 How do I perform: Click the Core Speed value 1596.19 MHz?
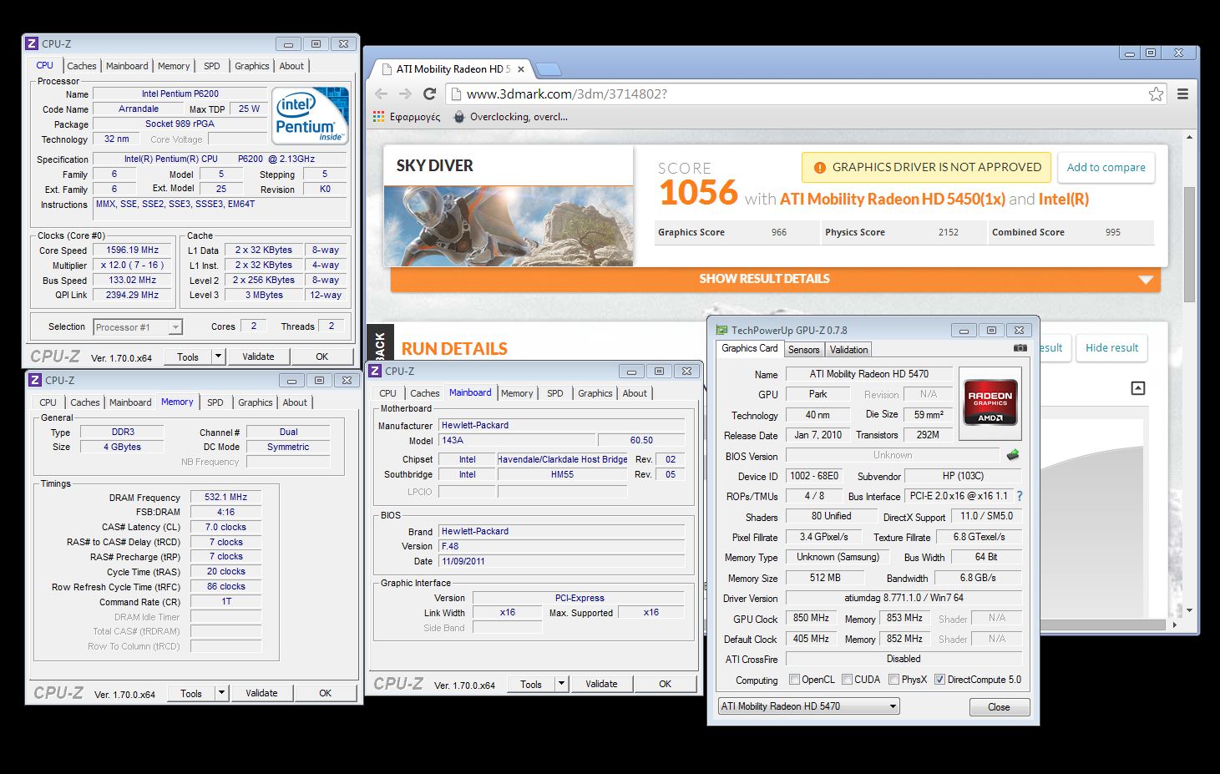click(x=133, y=250)
